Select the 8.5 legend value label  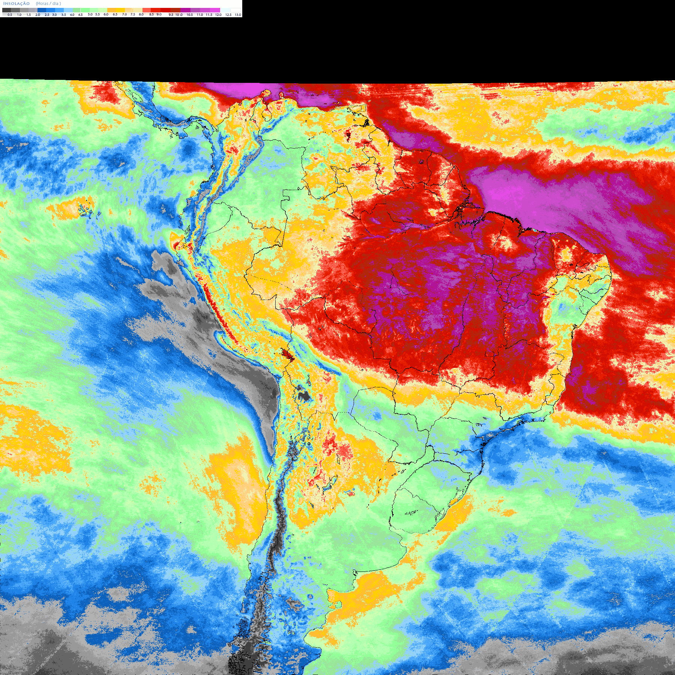click(x=151, y=14)
